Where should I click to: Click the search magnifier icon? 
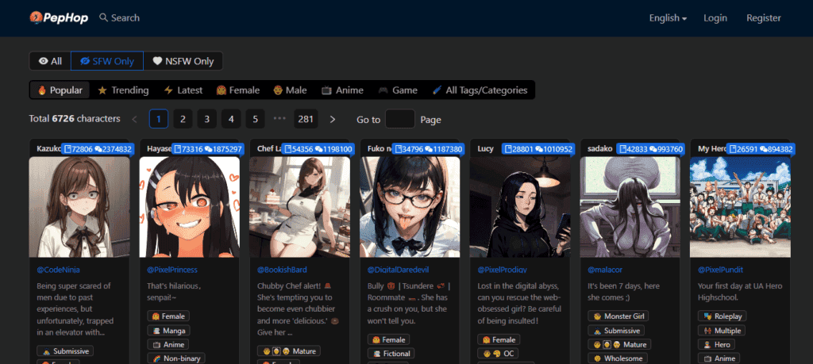(x=104, y=17)
